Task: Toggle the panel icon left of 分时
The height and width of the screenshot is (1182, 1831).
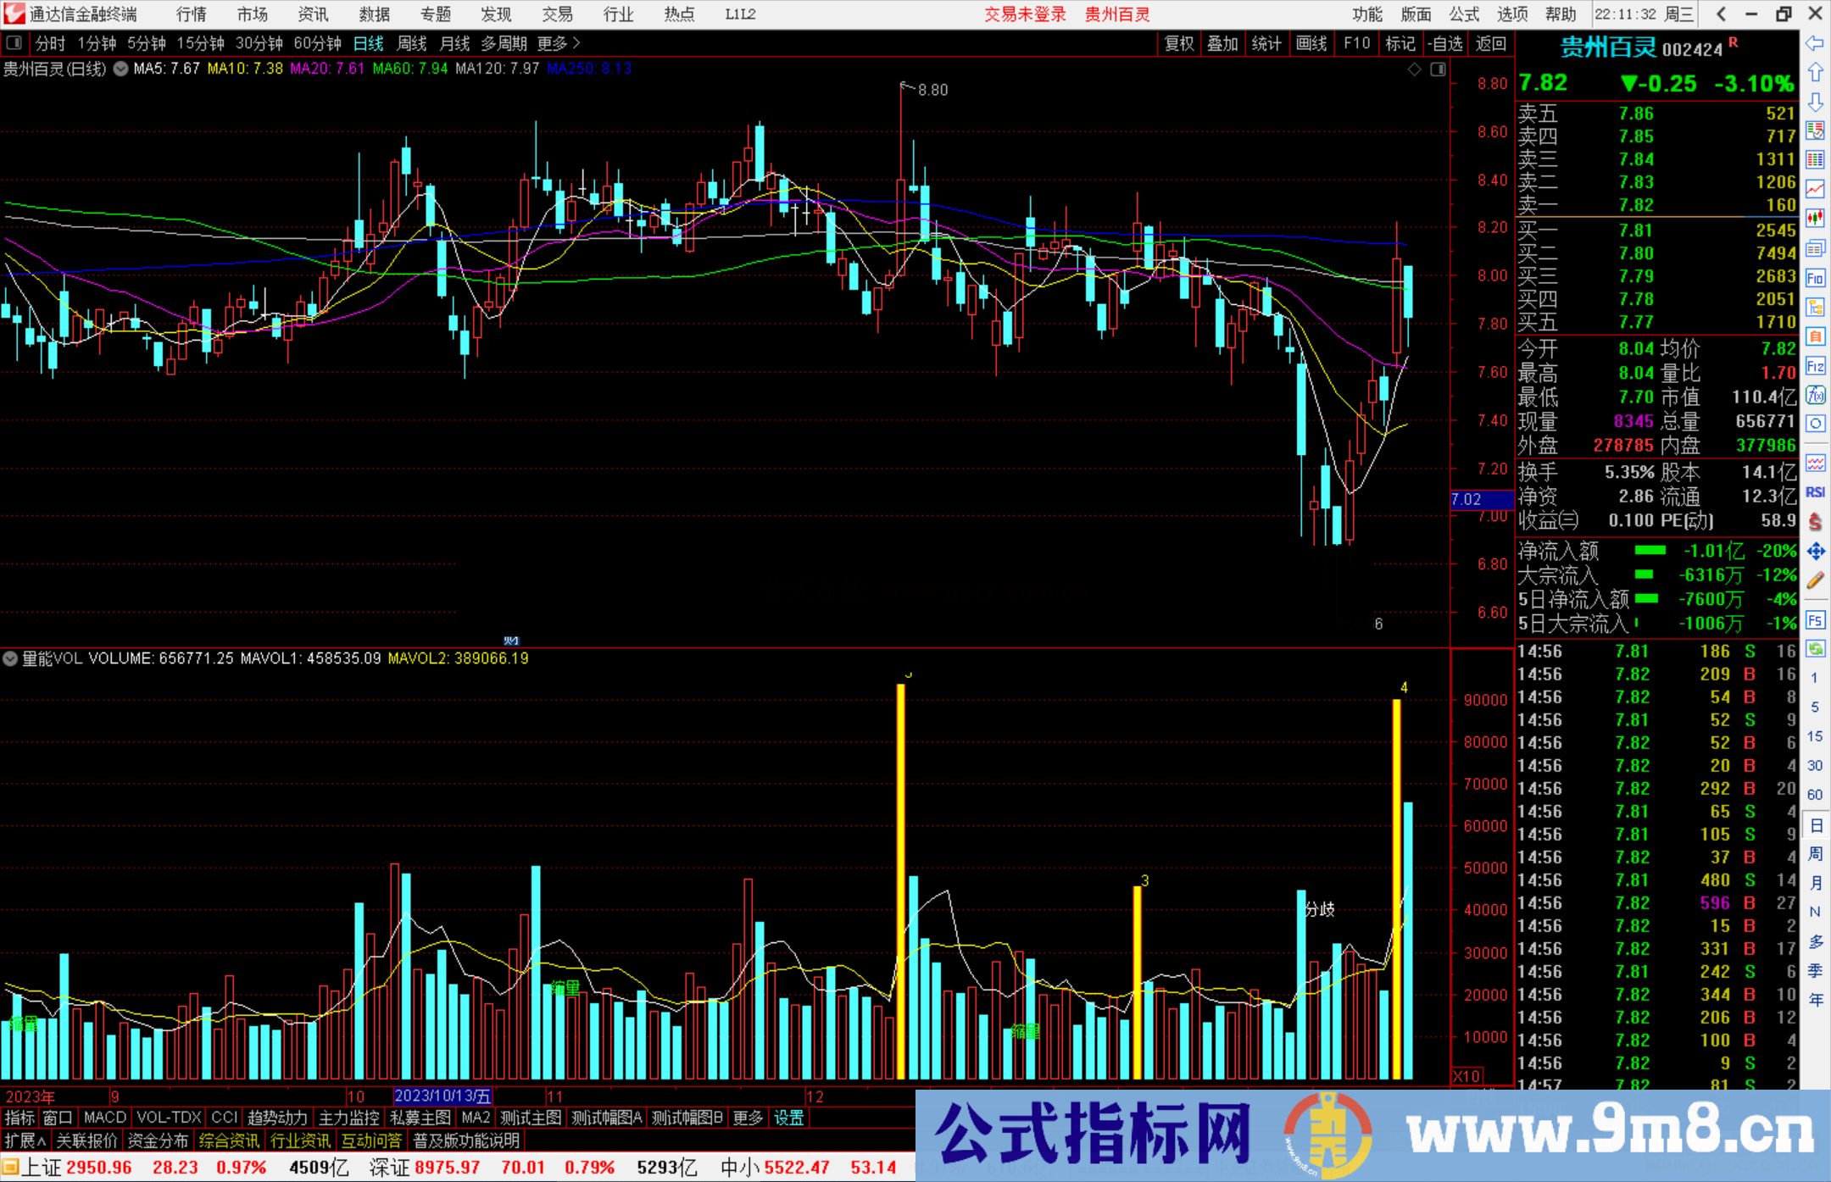Action: [14, 43]
